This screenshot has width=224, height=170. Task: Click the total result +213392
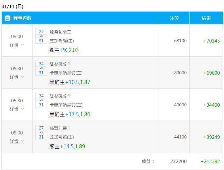point(210,161)
